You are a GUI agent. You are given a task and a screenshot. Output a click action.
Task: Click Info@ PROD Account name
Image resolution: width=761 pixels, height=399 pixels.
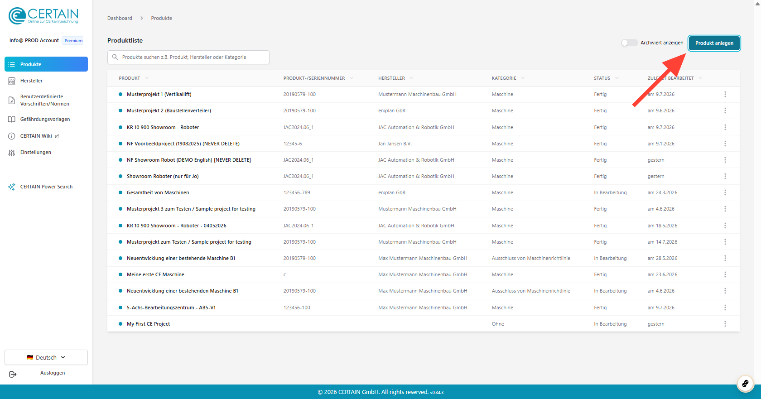coord(34,40)
